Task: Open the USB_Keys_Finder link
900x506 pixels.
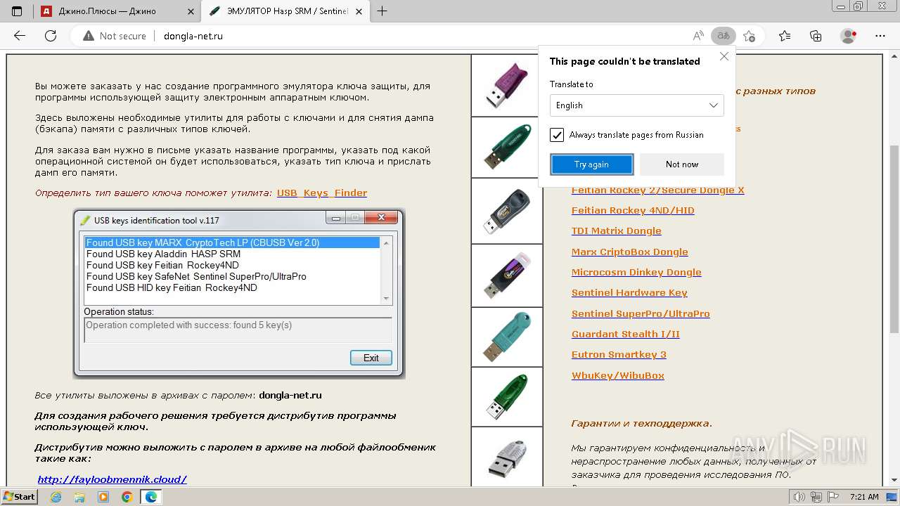Action: click(x=322, y=193)
